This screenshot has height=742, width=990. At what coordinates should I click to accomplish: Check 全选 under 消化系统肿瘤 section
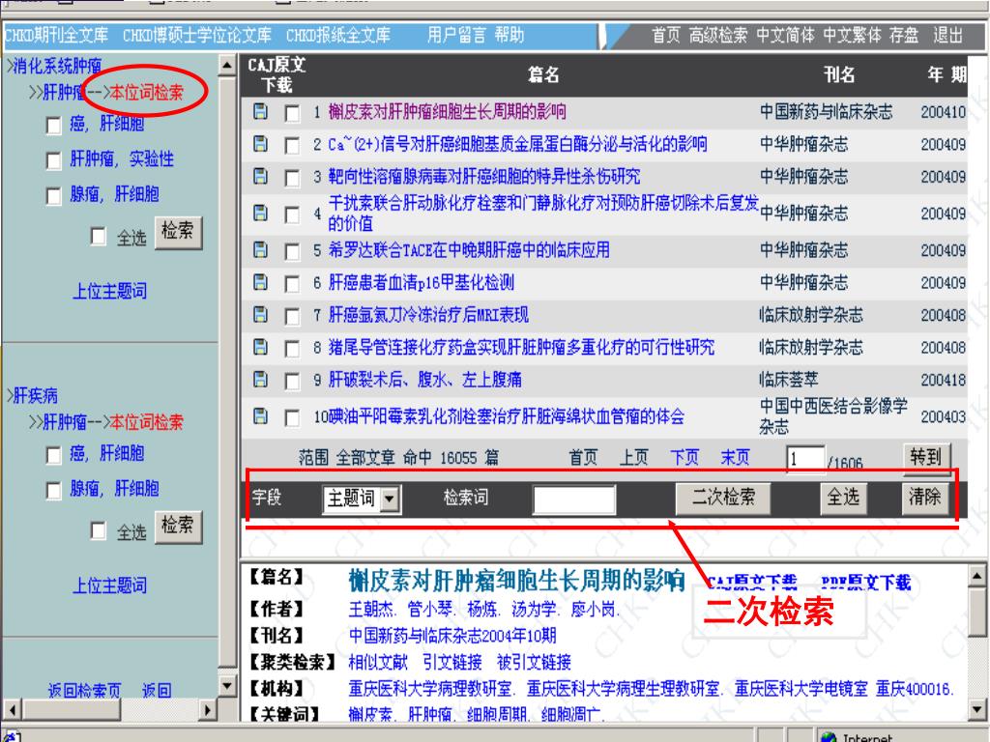click(98, 236)
